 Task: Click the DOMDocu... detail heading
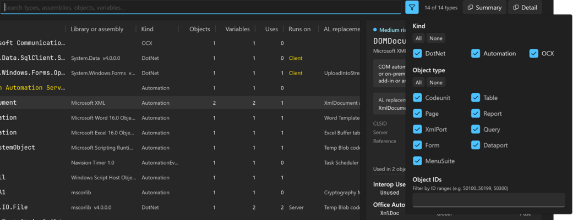click(389, 41)
